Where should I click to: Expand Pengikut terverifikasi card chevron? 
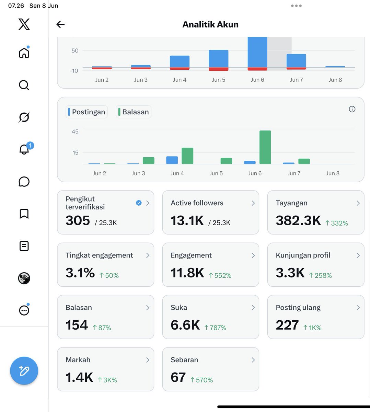148,203
